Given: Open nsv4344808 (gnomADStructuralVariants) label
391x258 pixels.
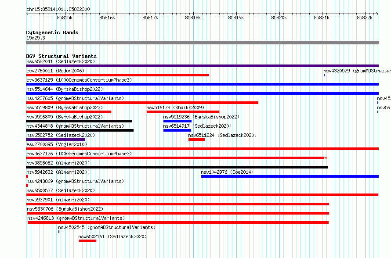Looking at the screenshot, I should coord(75,126).
